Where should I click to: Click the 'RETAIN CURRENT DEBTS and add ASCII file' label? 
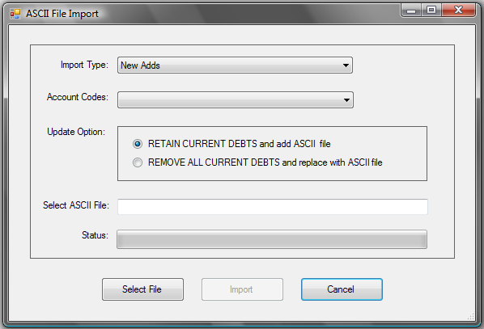[240, 144]
